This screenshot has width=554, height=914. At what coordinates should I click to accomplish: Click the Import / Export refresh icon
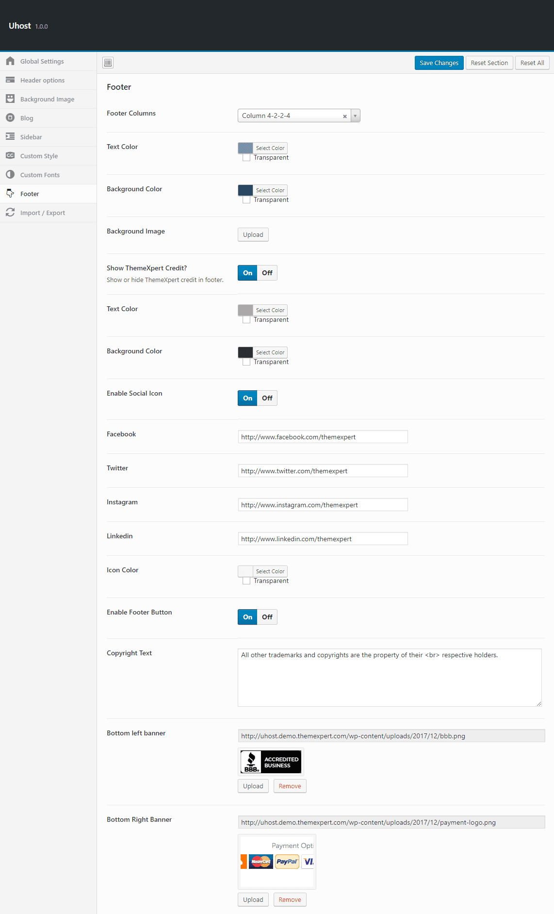coord(10,213)
